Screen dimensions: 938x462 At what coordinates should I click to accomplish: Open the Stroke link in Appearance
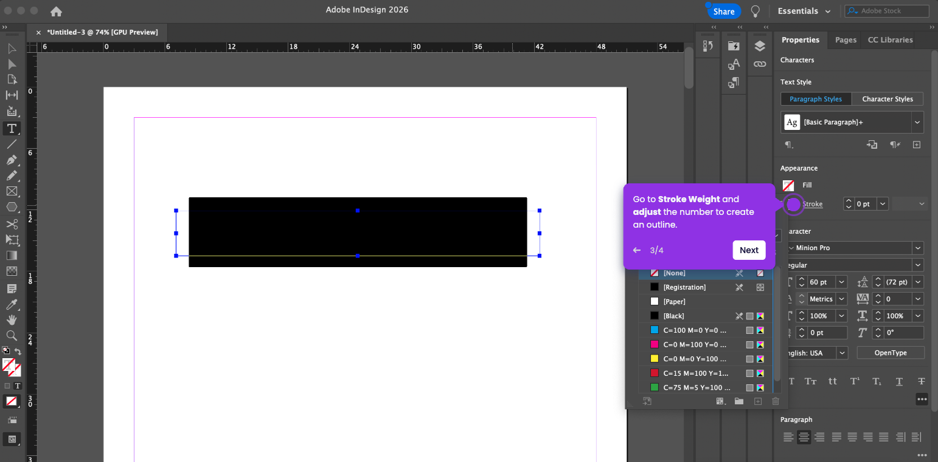pyautogui.click(x=813, y=204)
